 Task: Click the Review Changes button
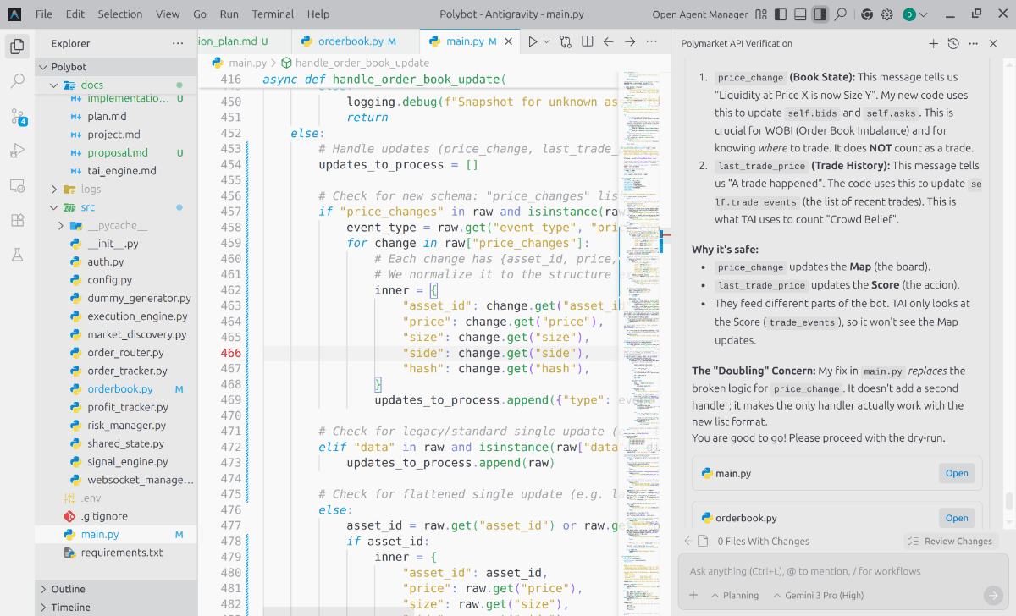click(949, 542)
